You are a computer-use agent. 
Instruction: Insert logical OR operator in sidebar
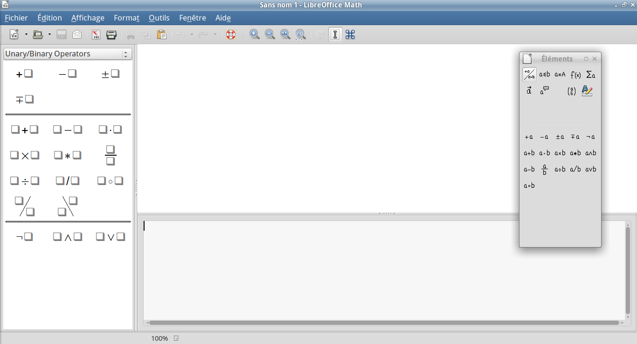111,237
